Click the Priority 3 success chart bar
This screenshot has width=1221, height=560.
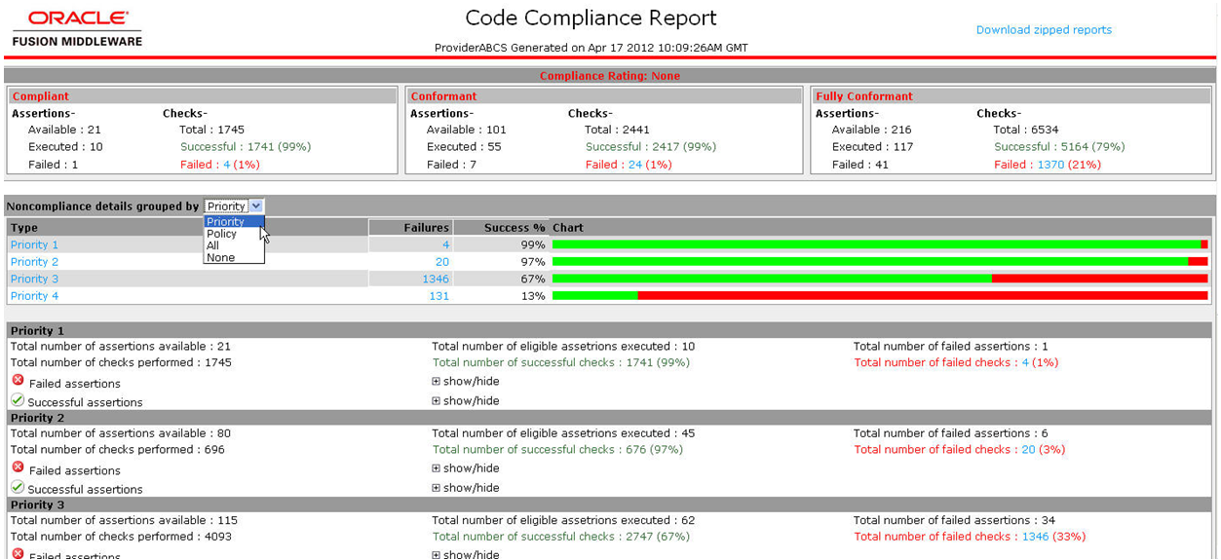[x=880, y=279]
